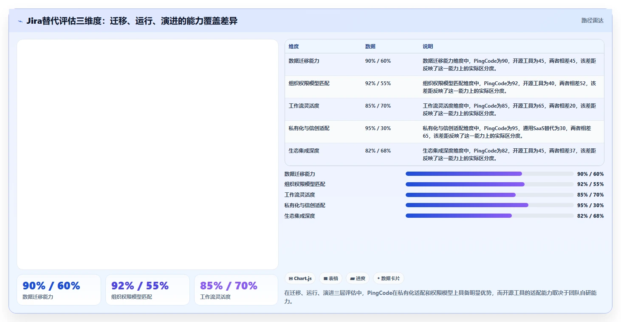Click description in 组织权限模型匹配 table row

(x=509, y=87)
